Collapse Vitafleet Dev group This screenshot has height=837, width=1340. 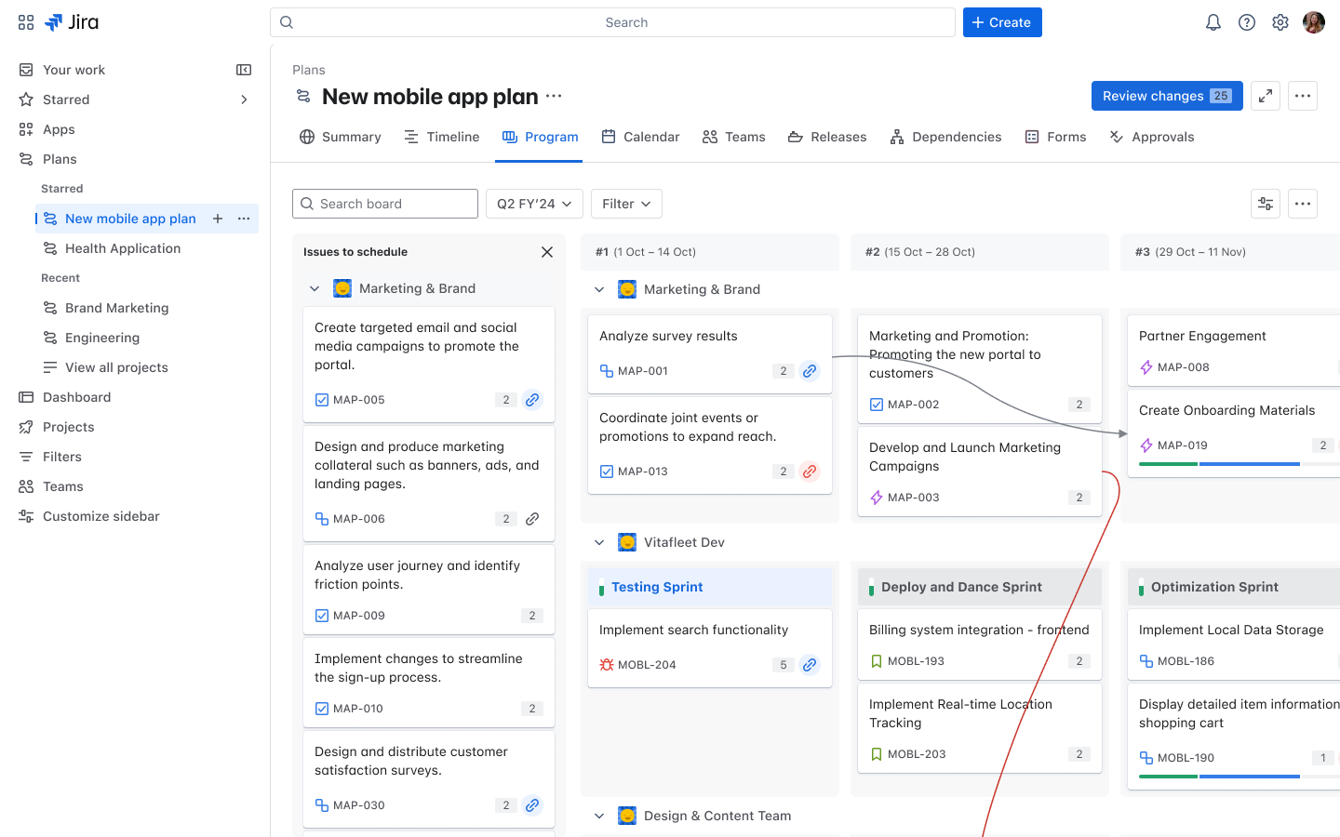[x=599, y=542]
